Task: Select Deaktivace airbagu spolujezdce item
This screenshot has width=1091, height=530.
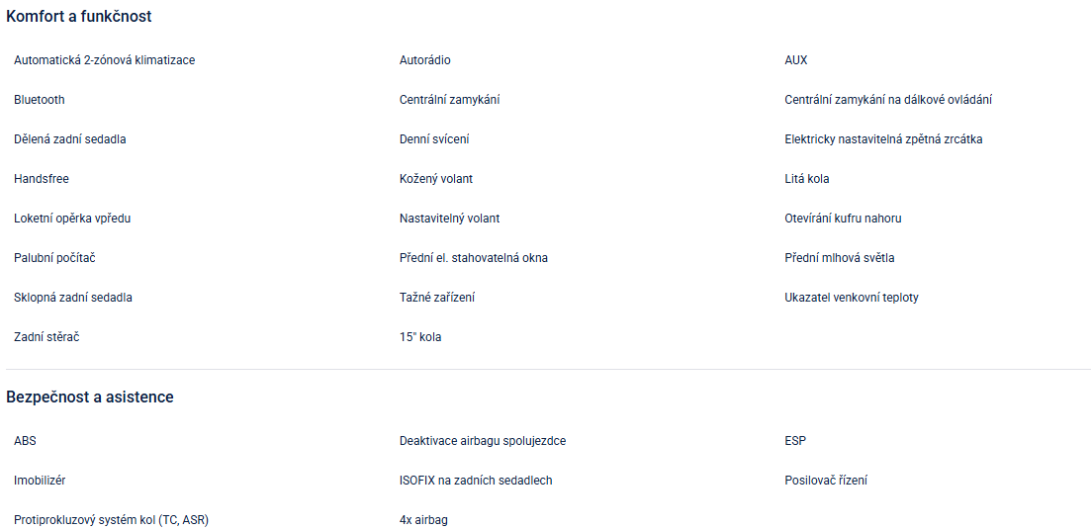Action: 482,441
